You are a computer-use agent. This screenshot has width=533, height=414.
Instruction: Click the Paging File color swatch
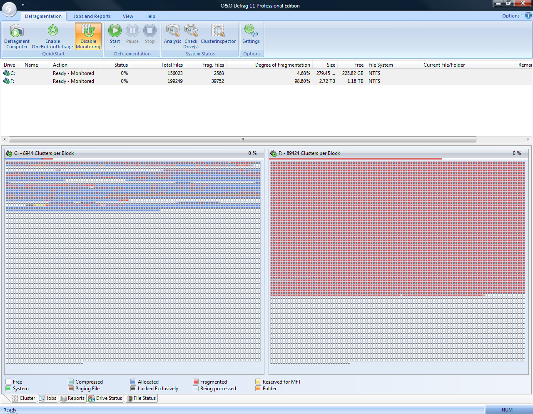pos(71,388)
